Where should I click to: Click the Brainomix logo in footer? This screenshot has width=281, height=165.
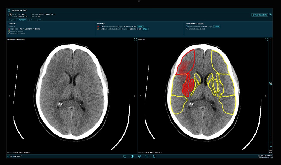tap(14, 156)
